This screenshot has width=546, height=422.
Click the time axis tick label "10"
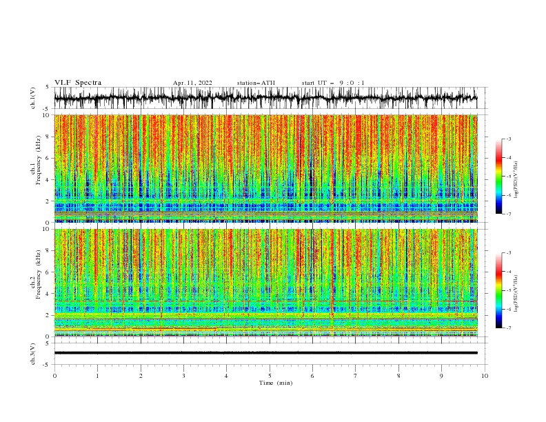485,376
